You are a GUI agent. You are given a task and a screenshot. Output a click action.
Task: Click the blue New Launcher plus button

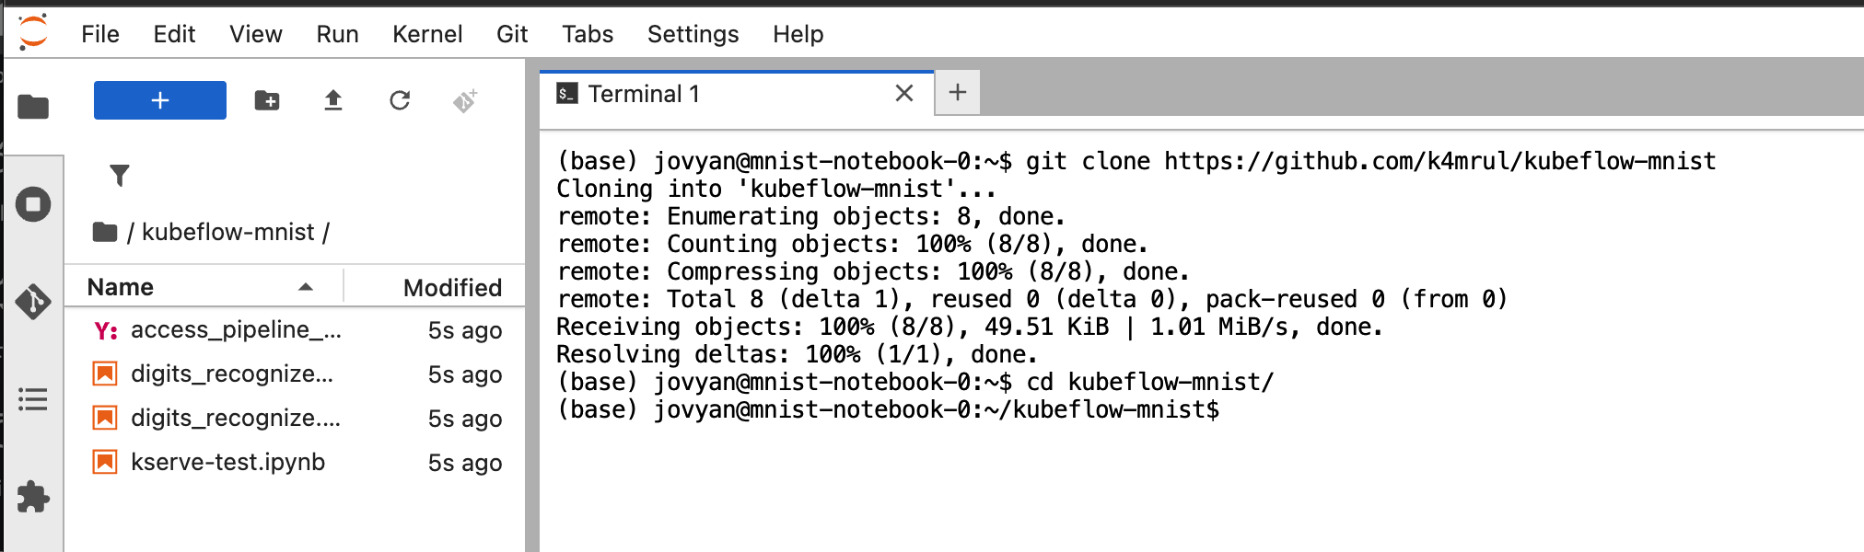point(160,100)
